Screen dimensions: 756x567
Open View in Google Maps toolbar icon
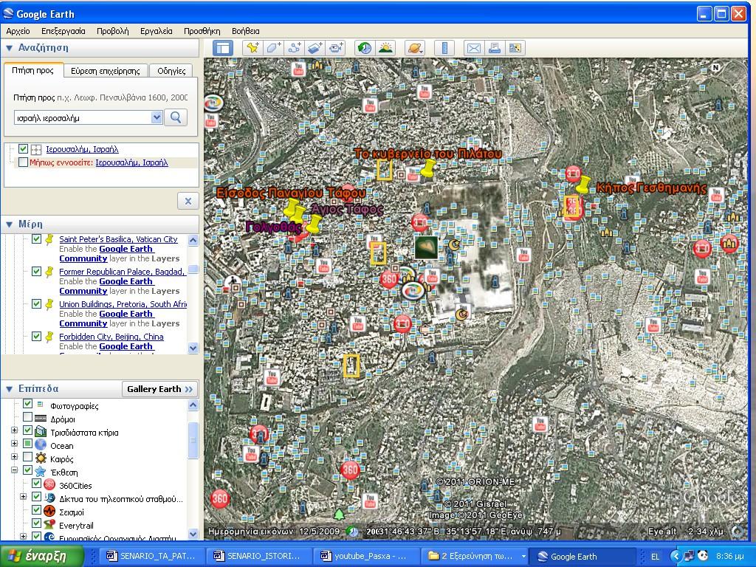click(515, 48)
